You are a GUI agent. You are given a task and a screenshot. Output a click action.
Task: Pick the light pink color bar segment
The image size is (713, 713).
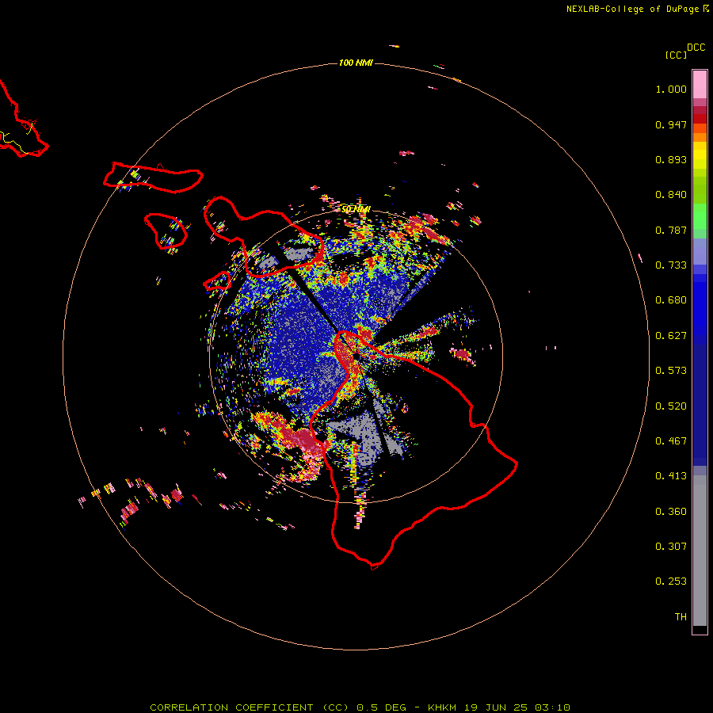point(700,84)
